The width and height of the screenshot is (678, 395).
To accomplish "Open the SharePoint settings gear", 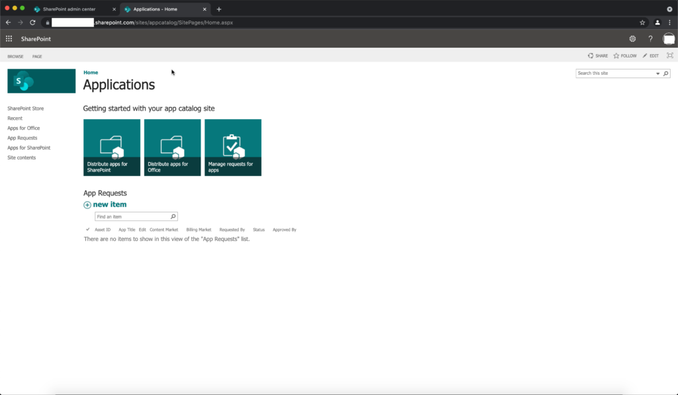I will point(632,39).
